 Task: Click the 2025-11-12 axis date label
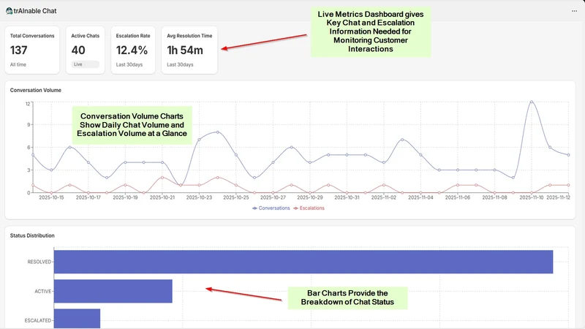(x=558, y=197)
